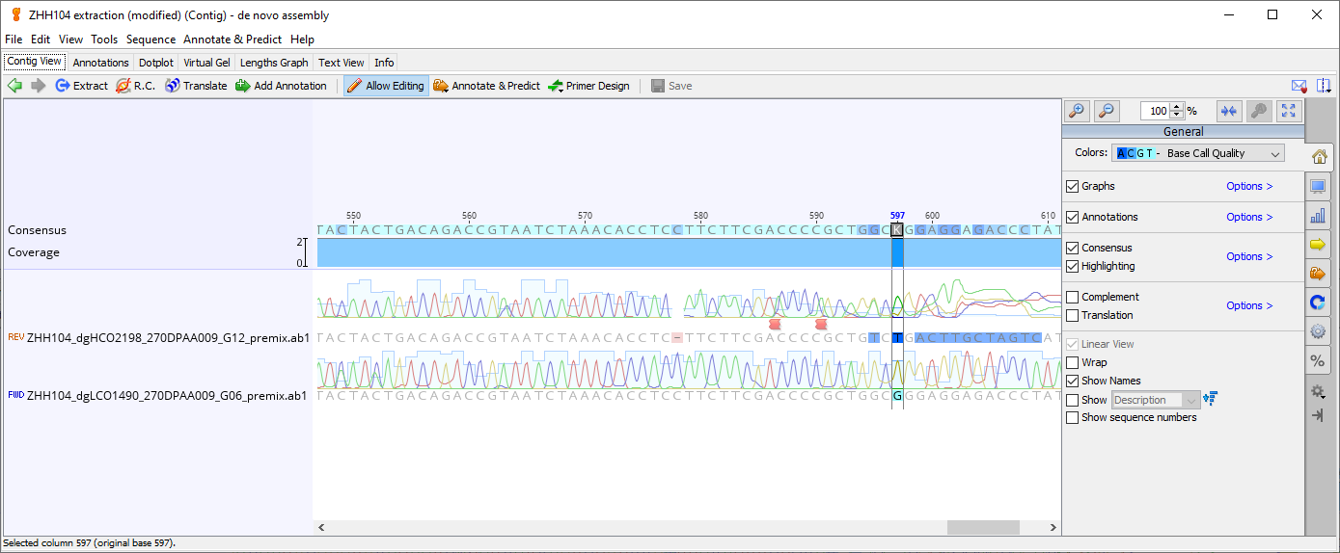Expand Graphs Options link
Screen dimensions: 1340x553
[x=1249, y=186]
